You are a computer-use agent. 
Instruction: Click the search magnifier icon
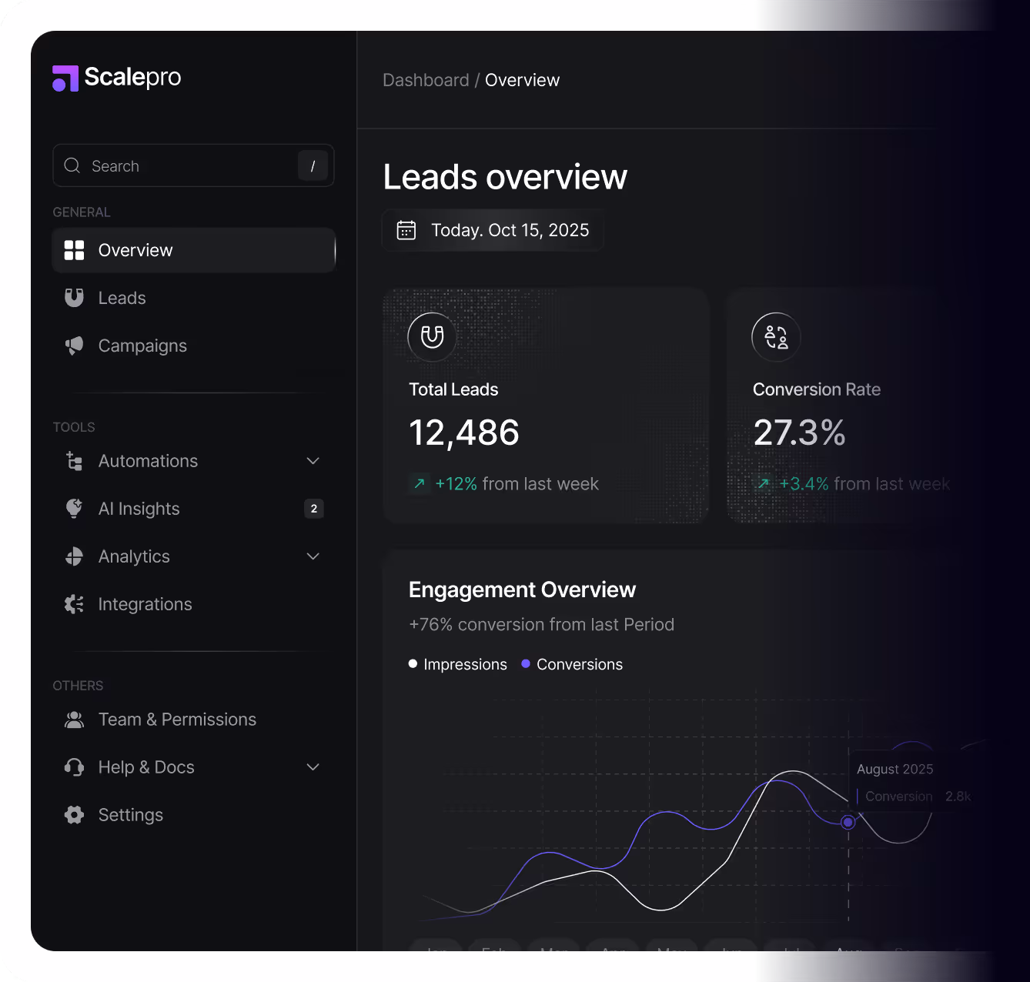click(x=72, y=165)
